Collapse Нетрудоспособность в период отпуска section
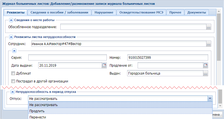This screenshot has width=224, height=119. tap(12, 92)
